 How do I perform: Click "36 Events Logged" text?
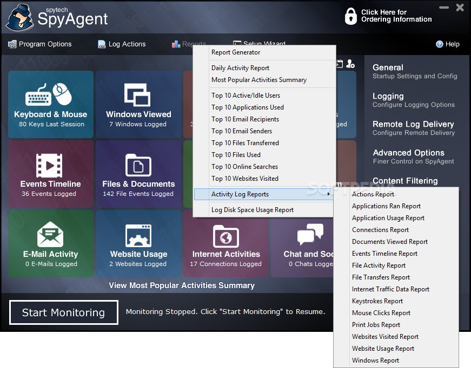click(x=49, y=194)
